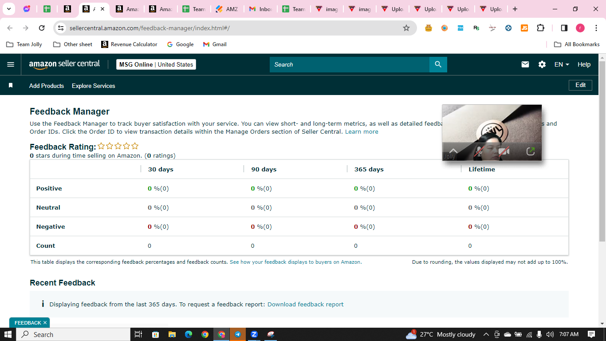
Task: Open Microsoft Store from the taskbar
Action: coord(155,334)
